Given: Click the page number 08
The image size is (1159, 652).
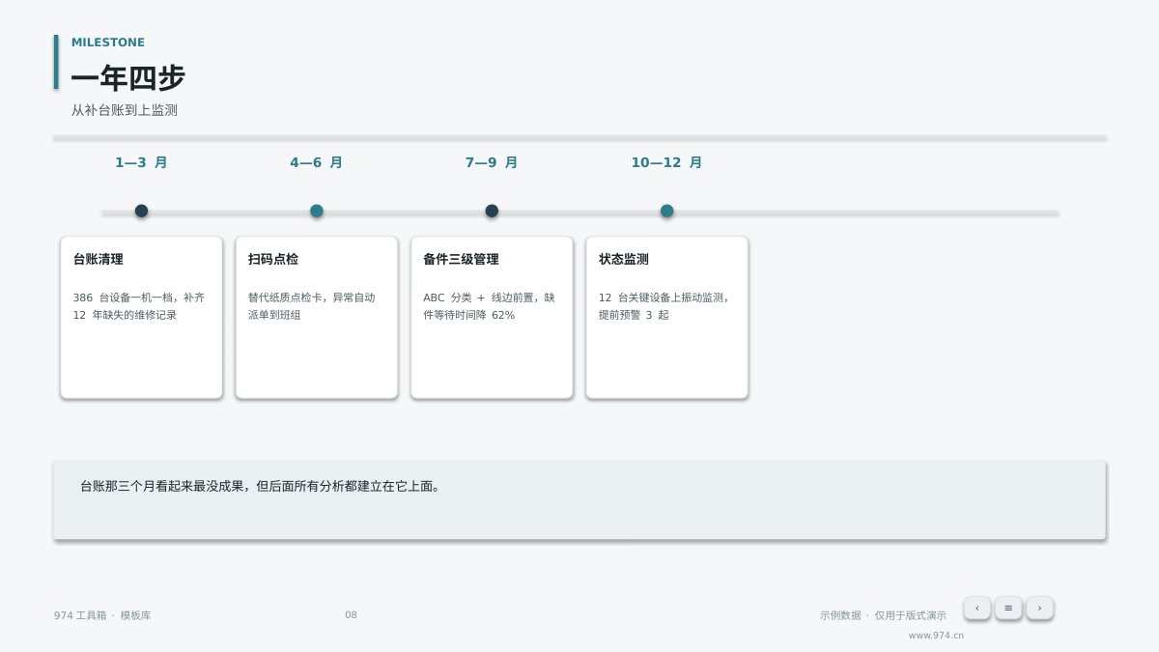Looking at the screenshot, I should 351,615.
